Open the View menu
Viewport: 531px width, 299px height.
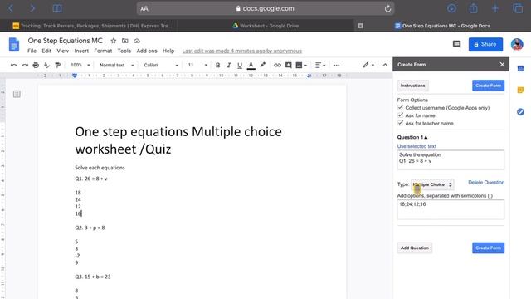[x=63, y=51]
